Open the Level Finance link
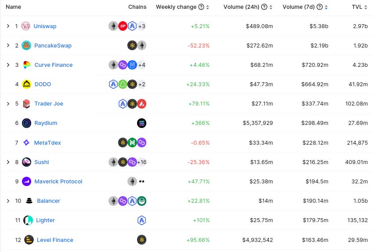 [x=55, y=240]
